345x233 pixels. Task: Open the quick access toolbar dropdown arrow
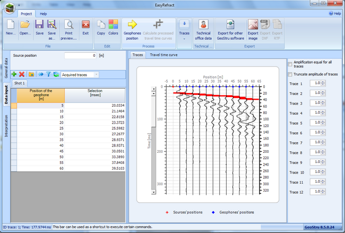[x=19, y=5]
